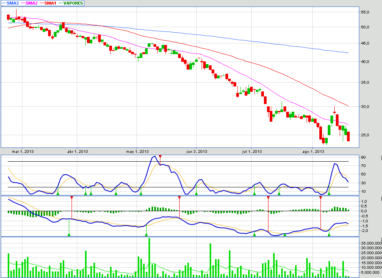382x278 pixels.
Task: Click the tallest green volume bar
Action: 149,257
